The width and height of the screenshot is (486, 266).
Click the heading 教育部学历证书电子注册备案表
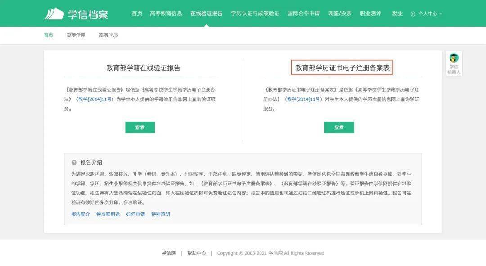pos(342,68)
